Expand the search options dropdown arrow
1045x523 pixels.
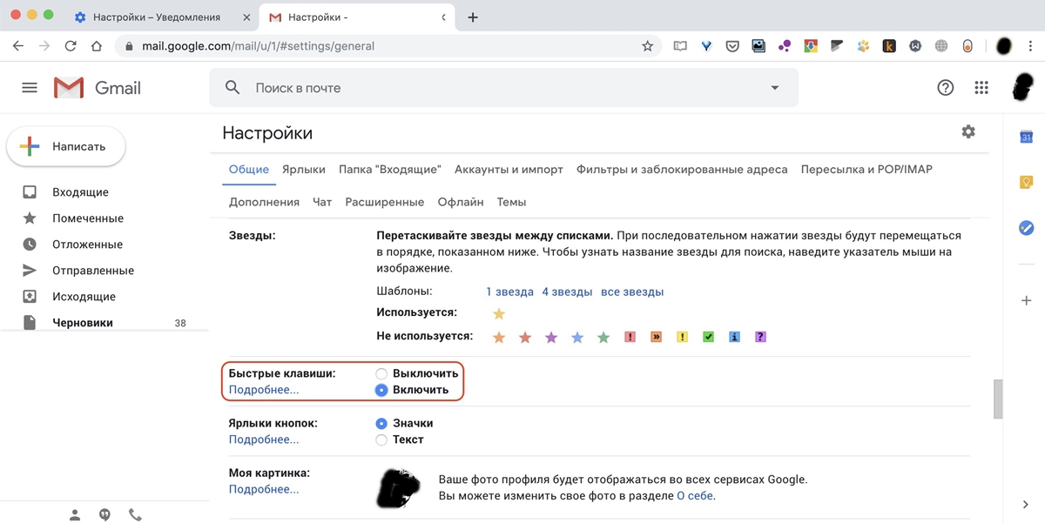775,88
